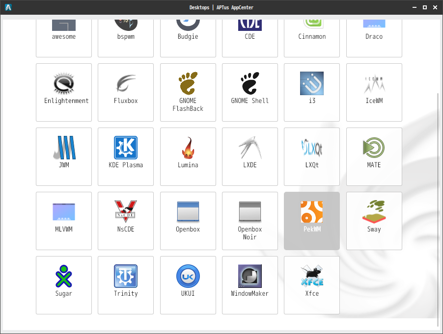Open the Fluxbox feather icon
The height and width of the screenshot is (334, 443).
point(126,83)
